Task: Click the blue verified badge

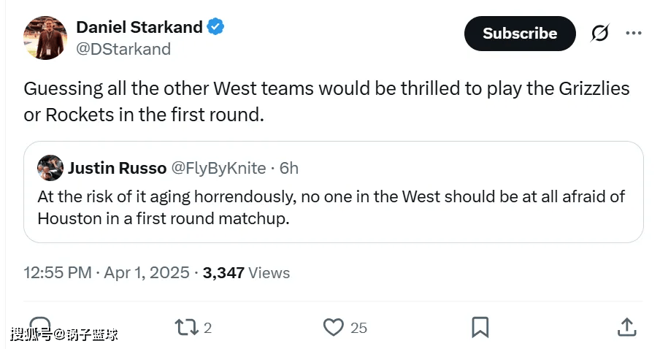Action: pos(215,28)
